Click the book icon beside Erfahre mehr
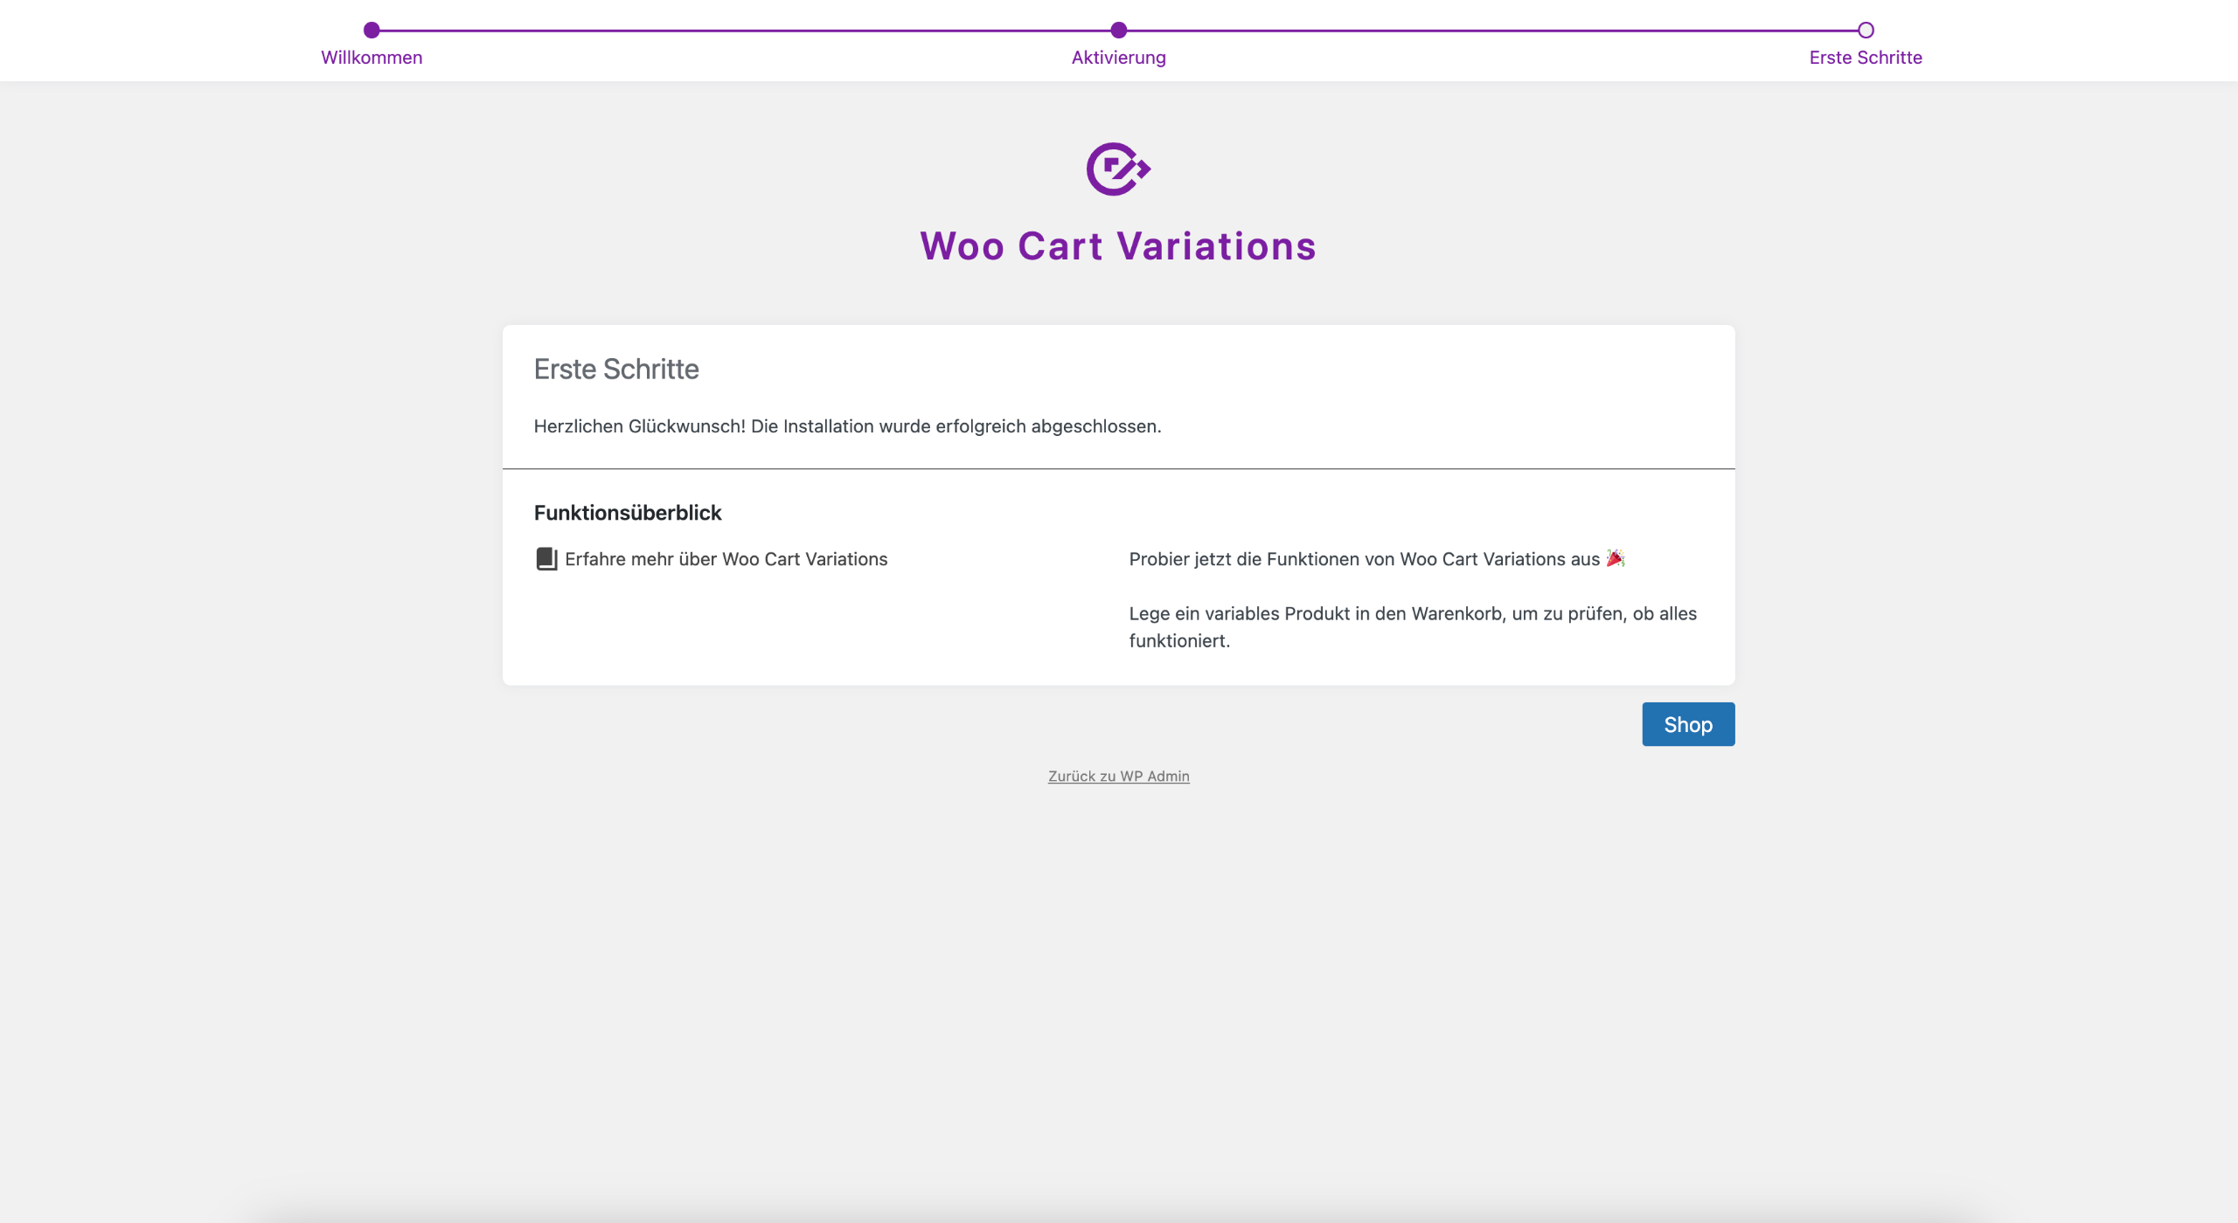Viewport: 2238px width, 1223px height. tap(546, 559)
